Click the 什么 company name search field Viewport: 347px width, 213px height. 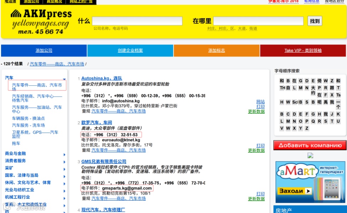137,21
